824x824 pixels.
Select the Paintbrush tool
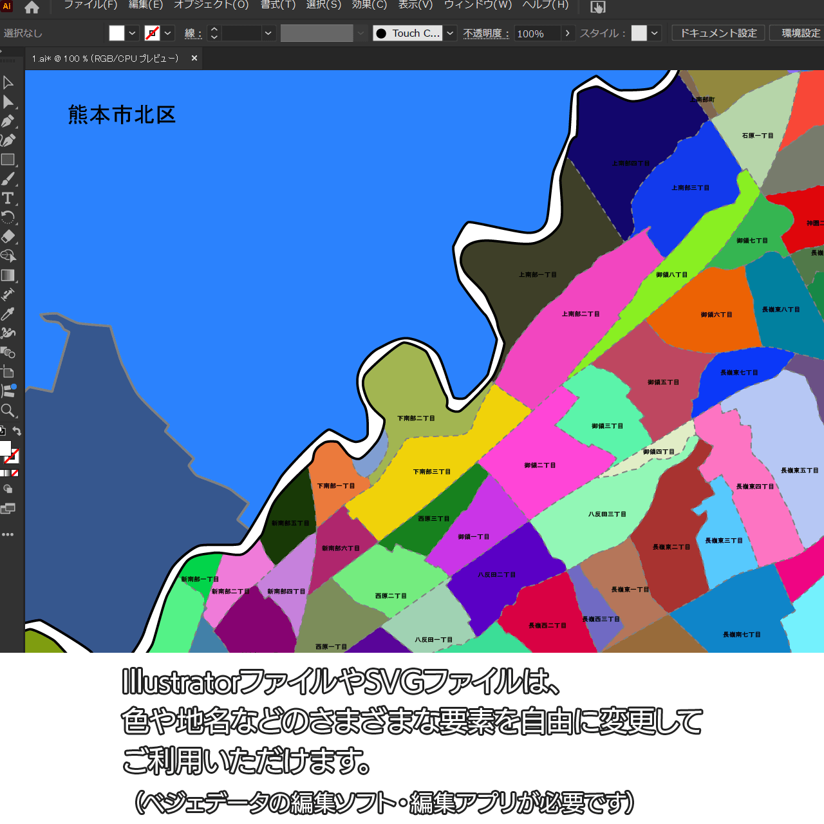pos(8,179)
